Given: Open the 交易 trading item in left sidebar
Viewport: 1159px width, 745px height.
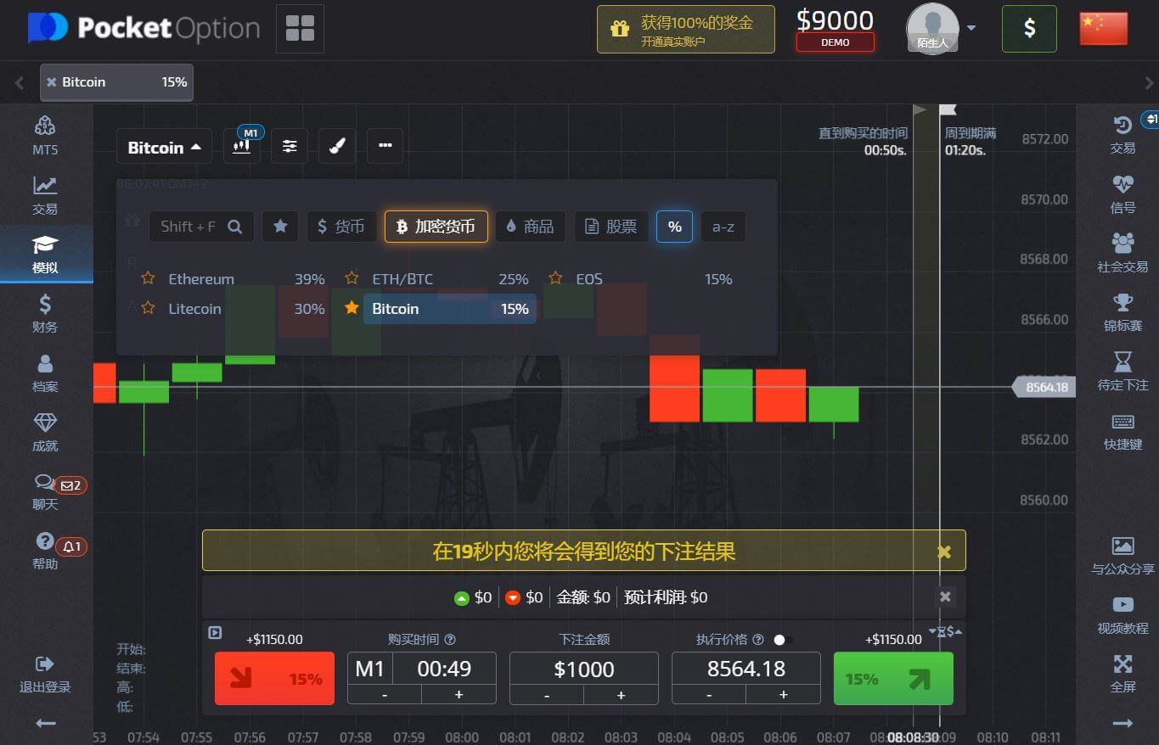Looking at the screenshot, I should 45,195.
